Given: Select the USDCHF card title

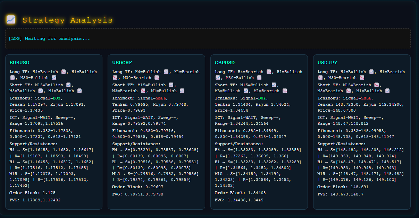Looking at the screenshot, I should click(x=122, y=63).
